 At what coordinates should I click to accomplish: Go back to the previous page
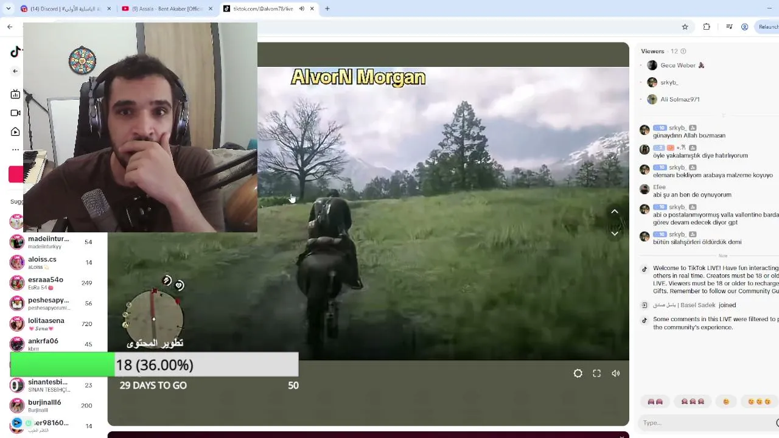click(x=10, y=27)
